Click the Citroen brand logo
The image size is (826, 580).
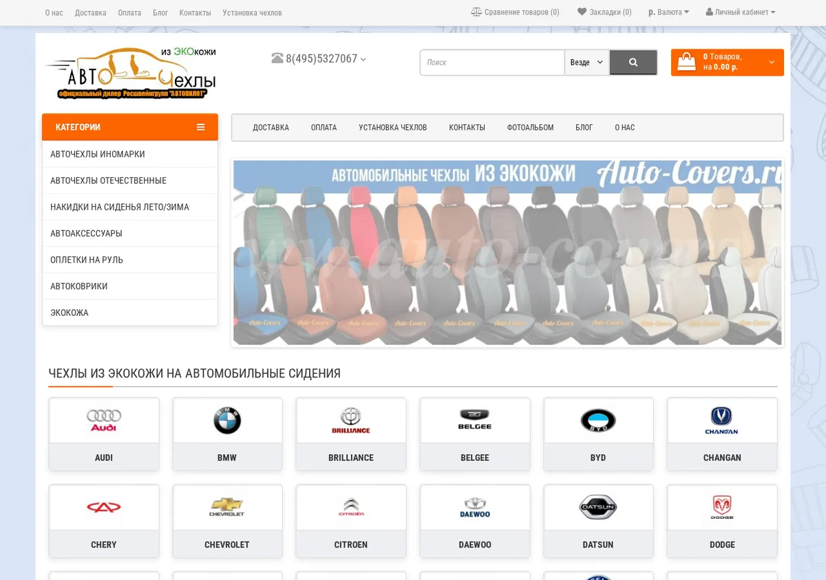pos(351,507)
